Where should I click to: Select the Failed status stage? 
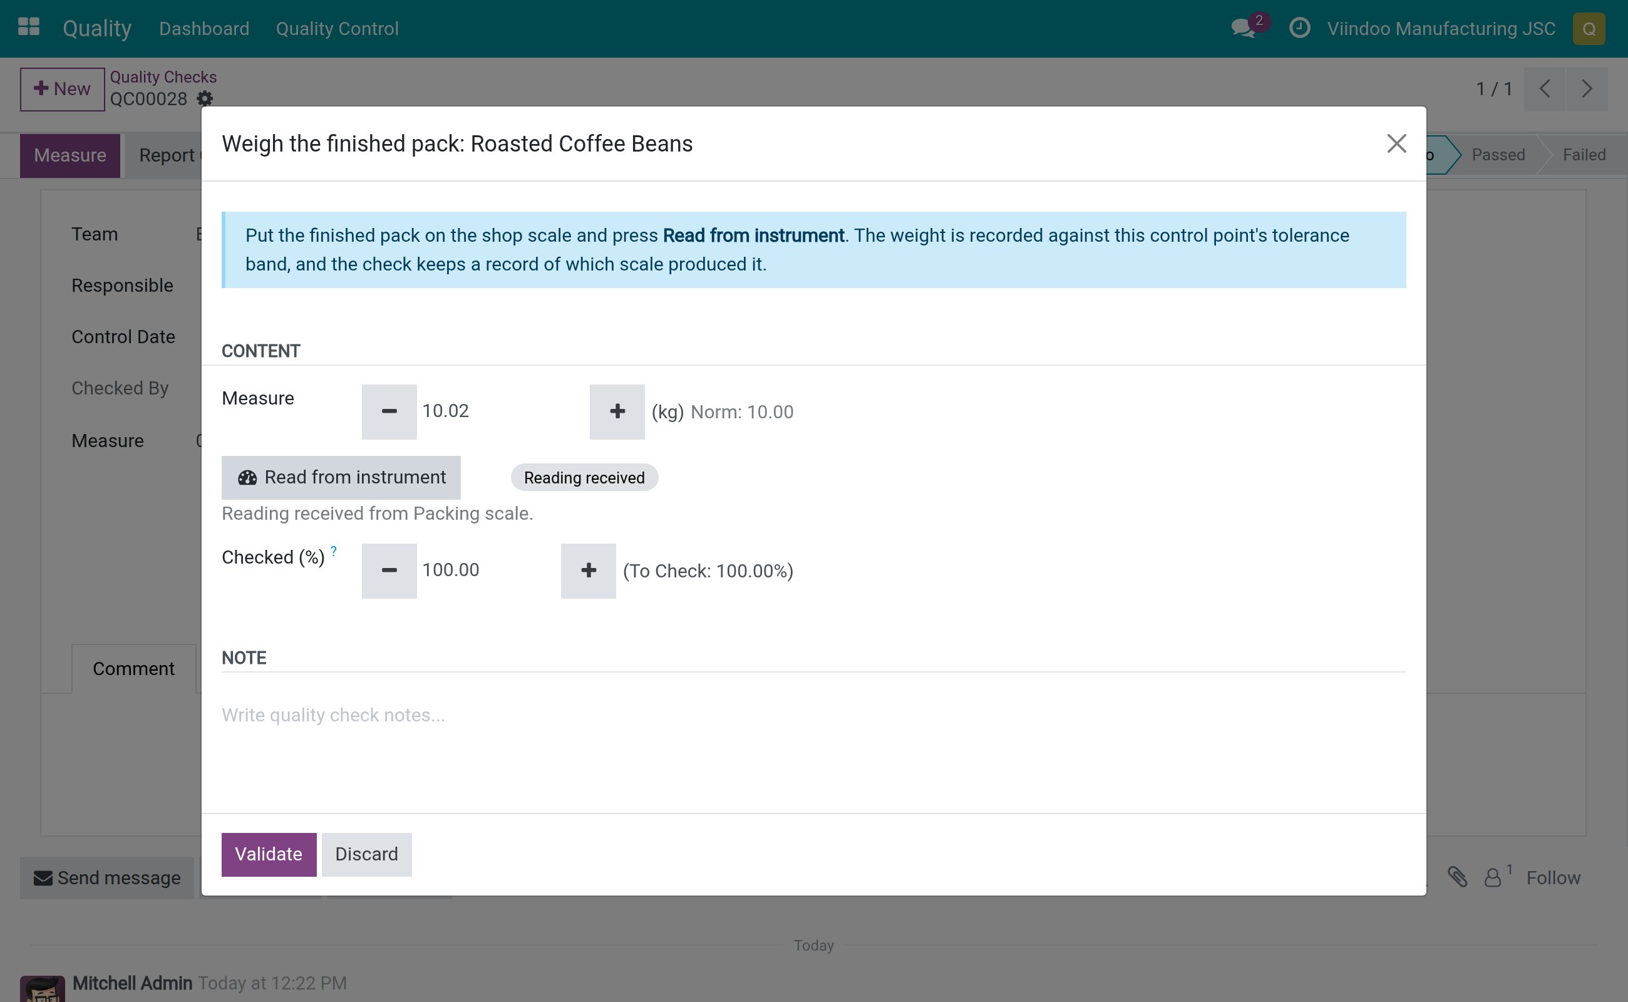point(1584,155)
